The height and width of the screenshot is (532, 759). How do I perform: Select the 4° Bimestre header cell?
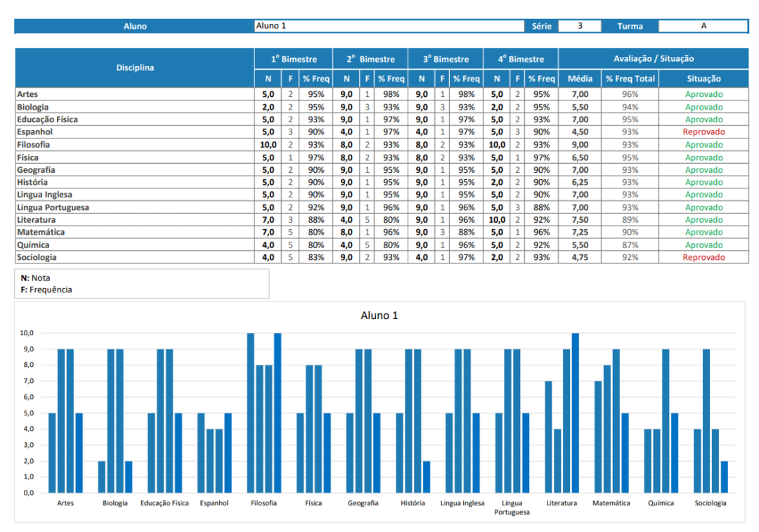519,58
